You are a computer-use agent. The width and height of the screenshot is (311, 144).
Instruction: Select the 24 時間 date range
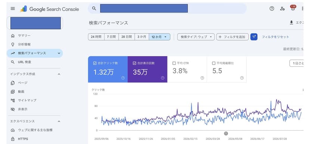(96, 37)
